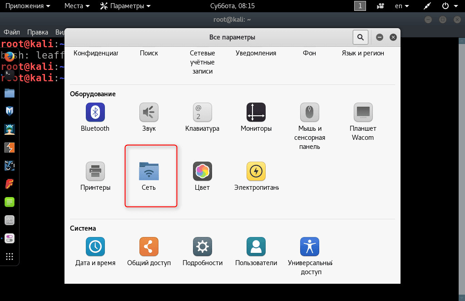465x301 pixels.
Task: Open Мышь и сенсорная панель settings
Action: 310,126
